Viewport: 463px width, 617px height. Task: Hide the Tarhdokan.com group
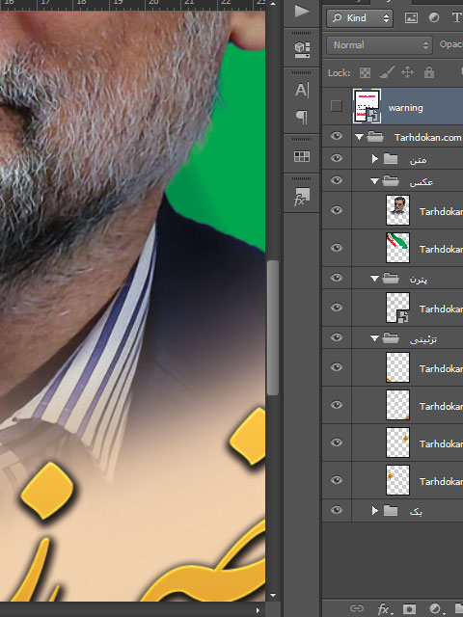click(337, 136)
